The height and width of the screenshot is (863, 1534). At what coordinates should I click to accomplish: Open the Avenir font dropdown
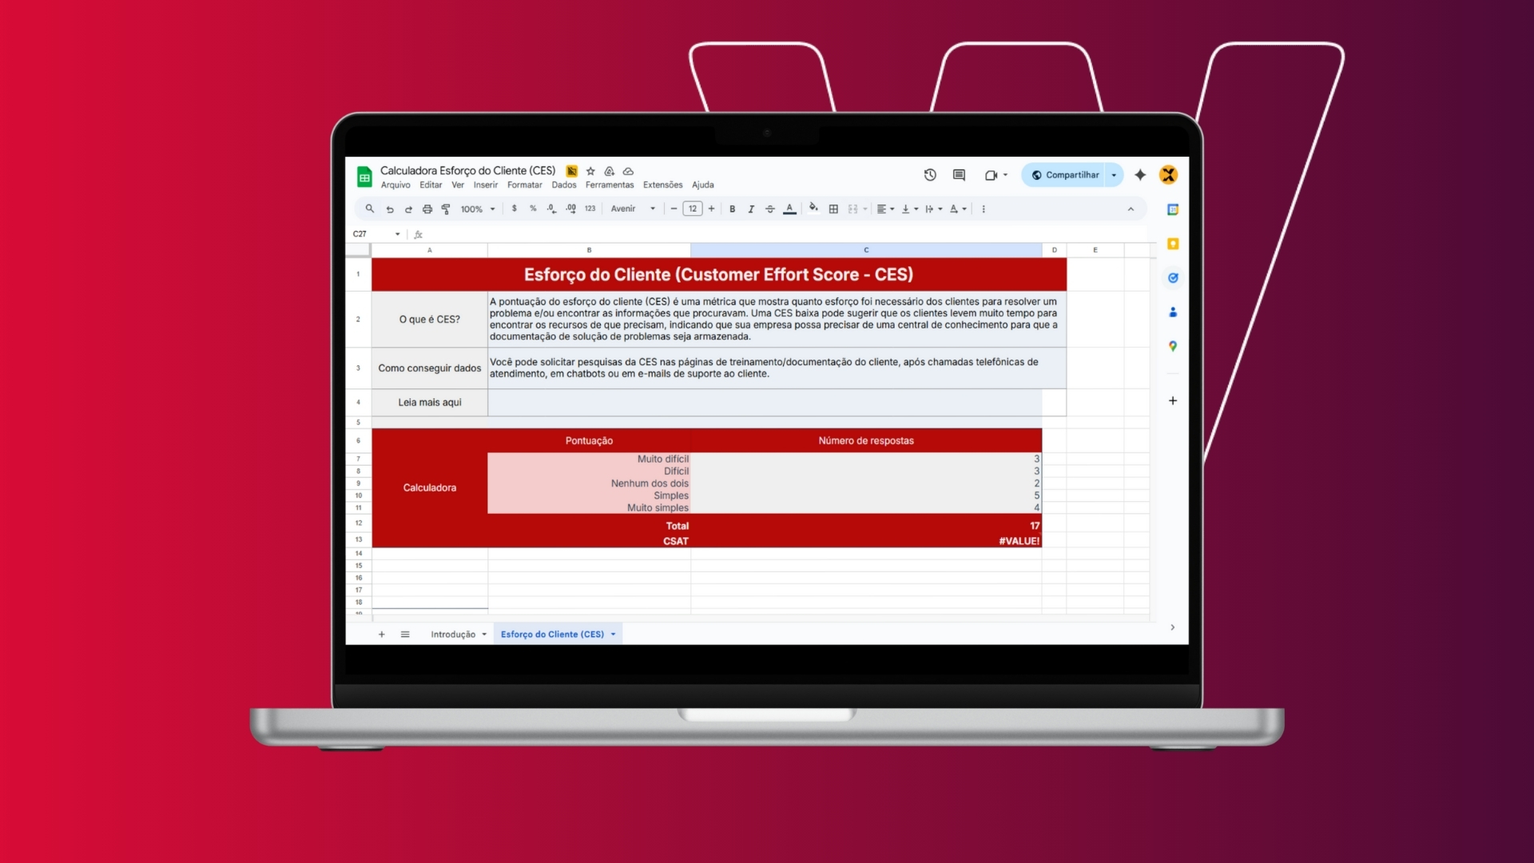[633, 209]
